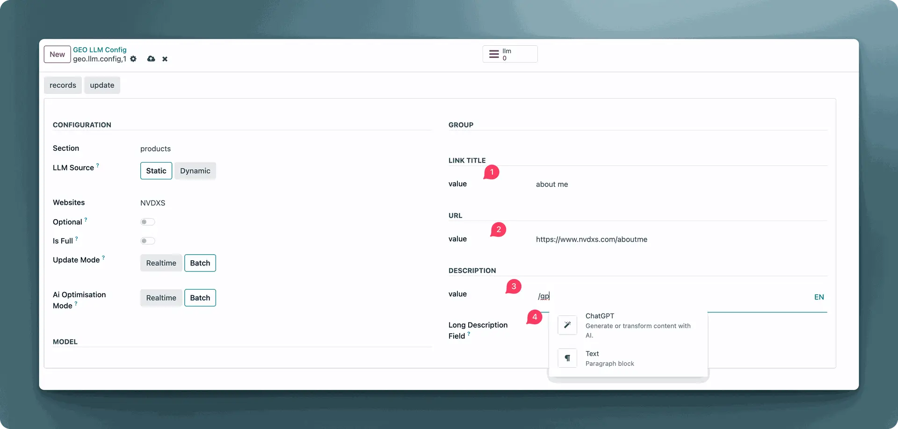Choose Realtime for Ai Optimisation Mode
Viewport: 898px width, 429px height.
(161, 298)
